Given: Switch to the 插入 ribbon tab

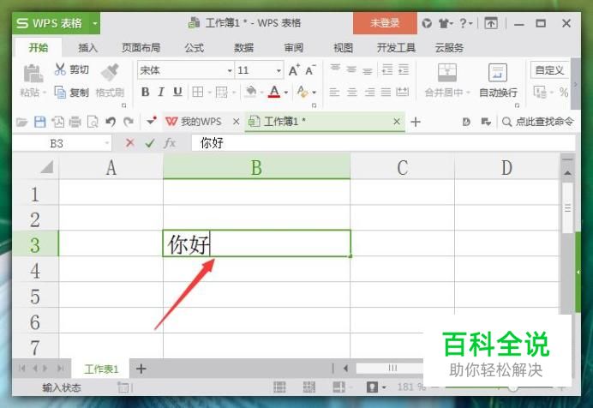Looking at the screenshot, I should [87, 48].
